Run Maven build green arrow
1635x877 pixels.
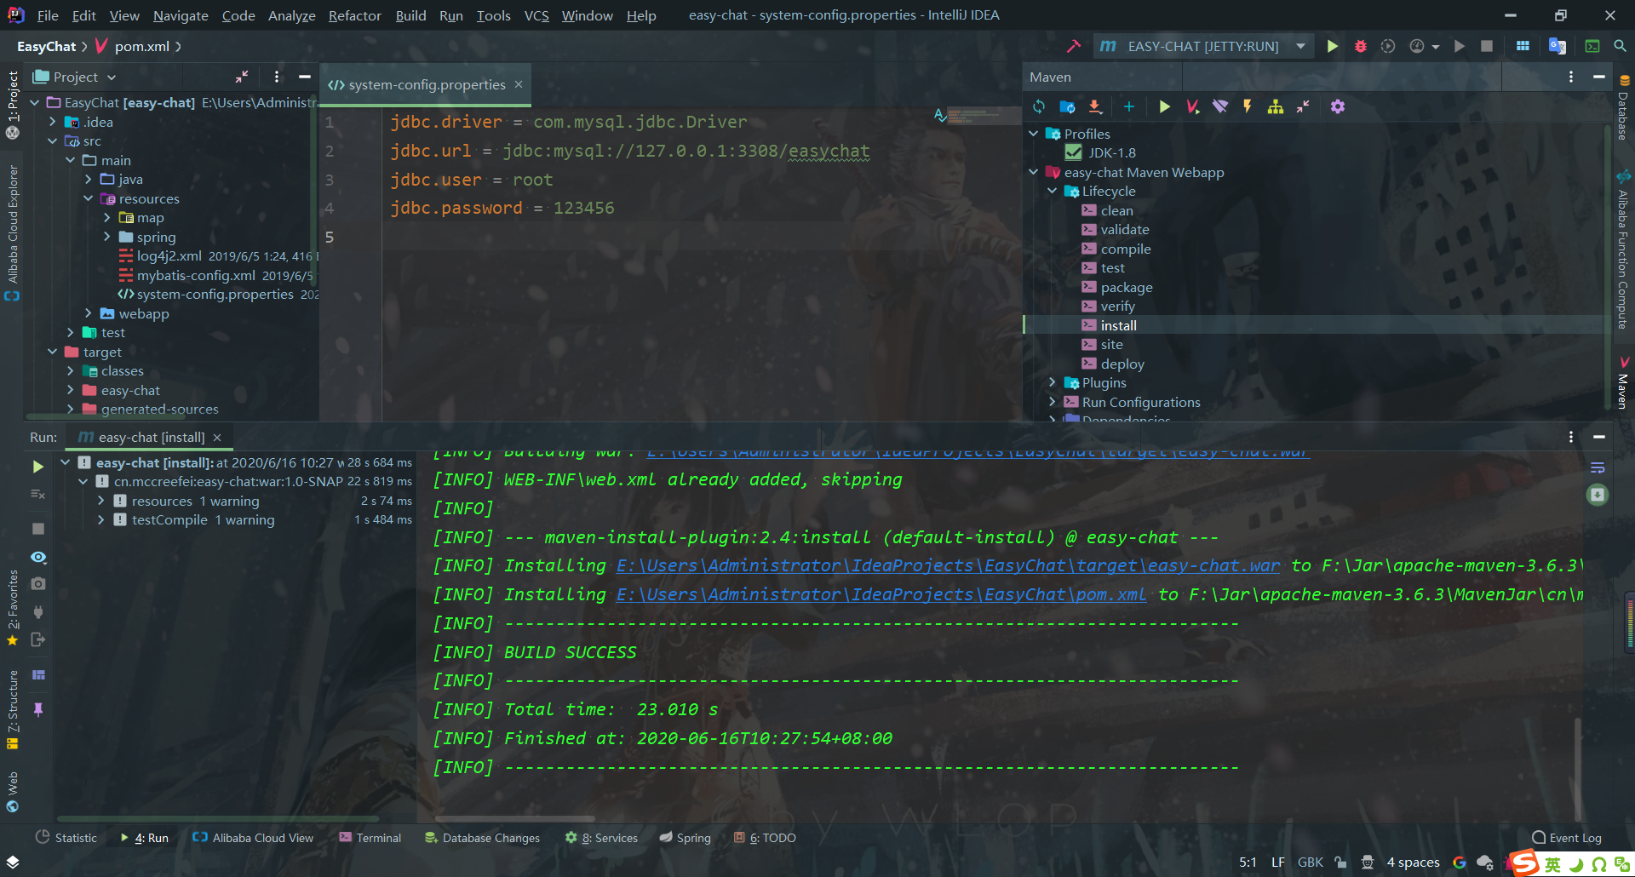tap(1164, 106)
